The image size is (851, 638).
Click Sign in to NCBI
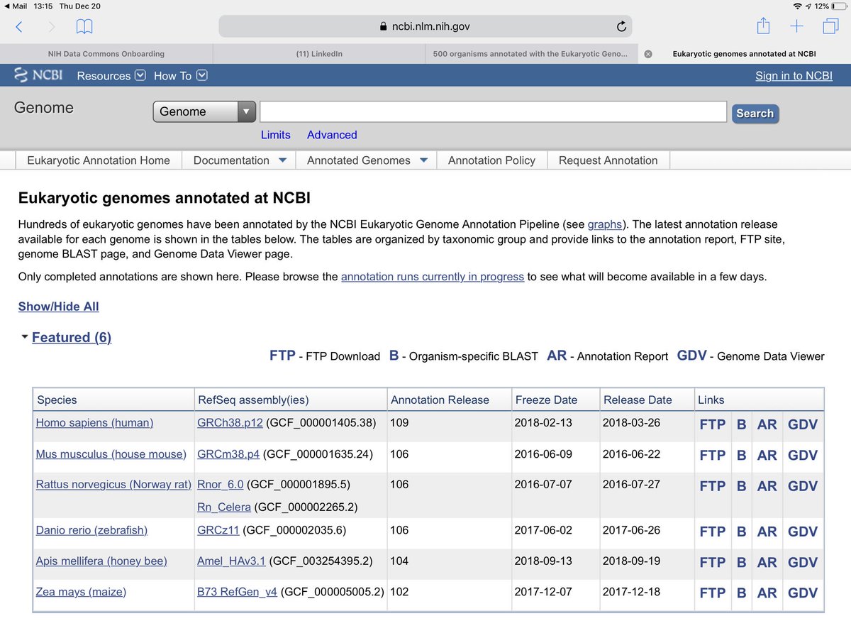[794, 76]
